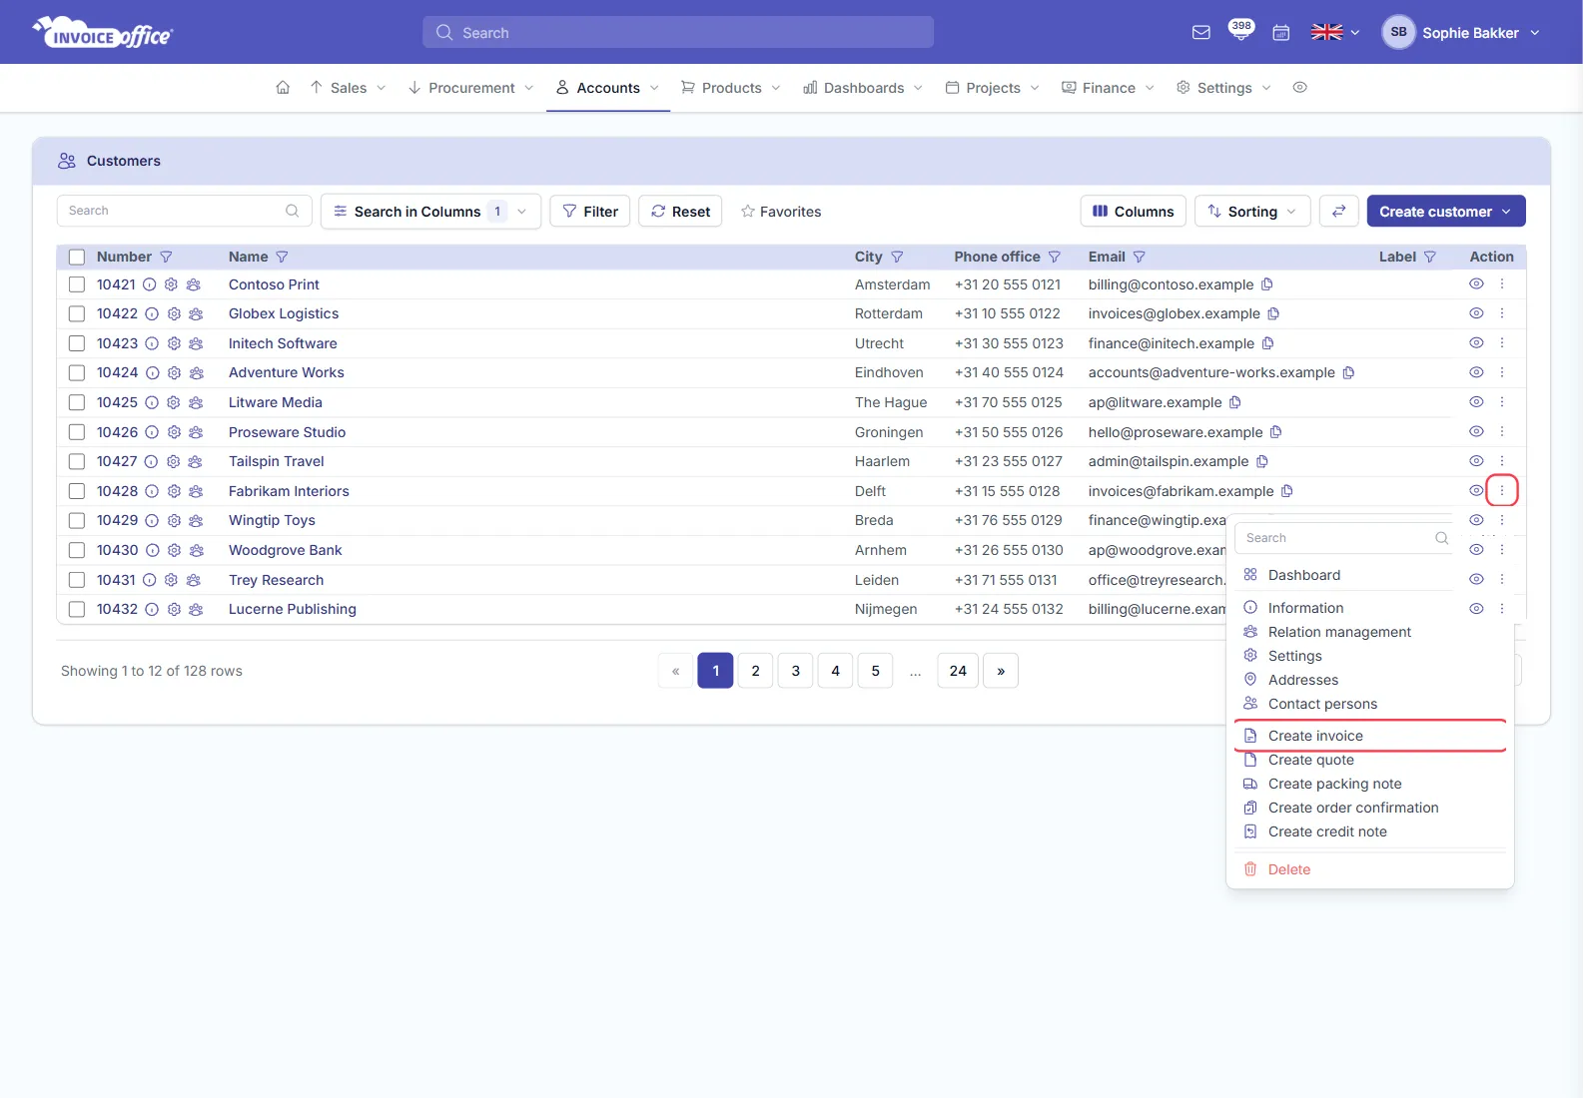View Globex Logistics via eye icon
The height and width of the screenshot is (1098, 1583).
tap(1476, 313)
